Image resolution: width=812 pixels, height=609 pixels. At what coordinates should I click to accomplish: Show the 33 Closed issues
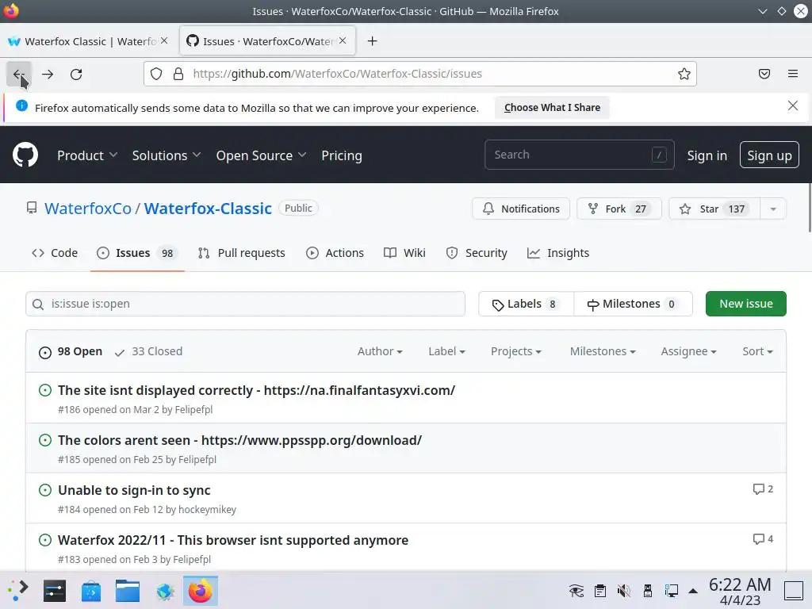coord(148,351)
